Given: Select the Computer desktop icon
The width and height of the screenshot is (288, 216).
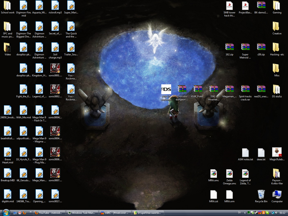Looking at the screenshot, I should [x=277, y=194].
